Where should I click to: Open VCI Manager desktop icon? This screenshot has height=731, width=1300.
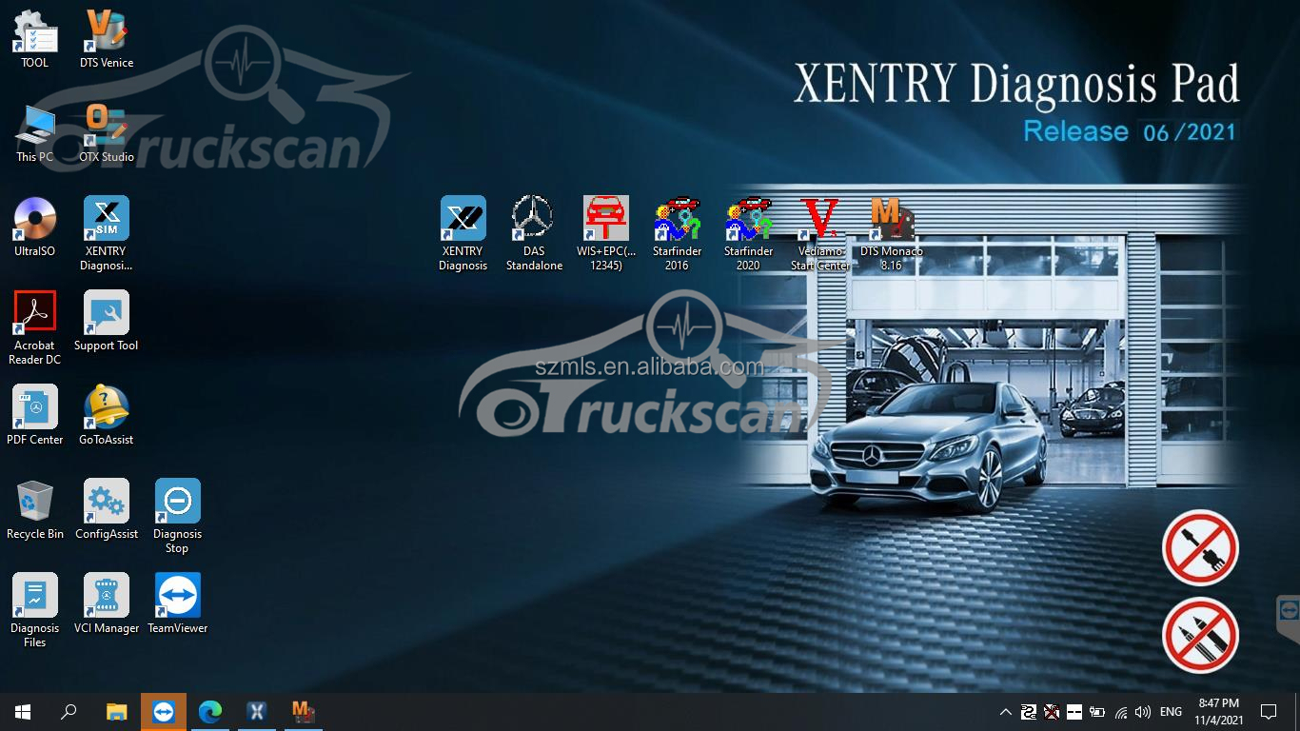(x=106, y=597)
